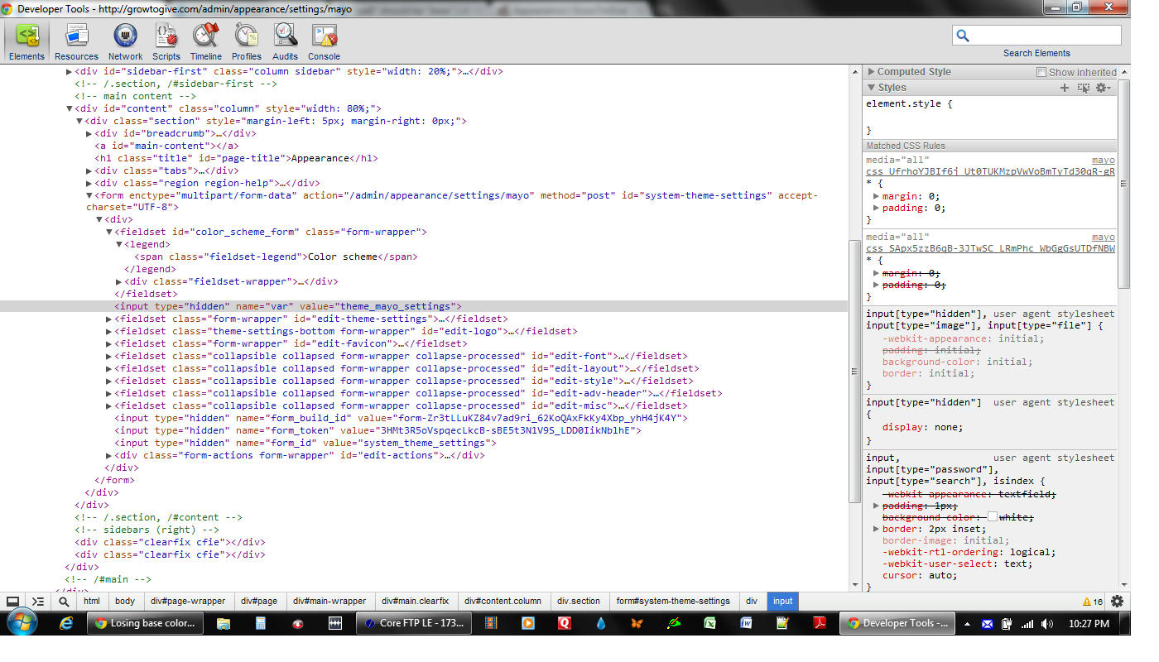The height and width of the screenshot is (662, 1159).
Task: Select div#main-wrapper breadcrumb
Action: coord(329,602)
